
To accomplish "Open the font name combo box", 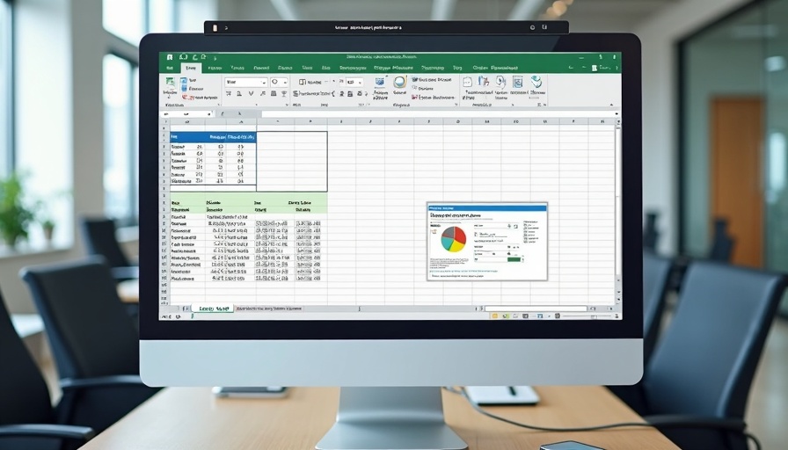I will click(x=245, y=82).
